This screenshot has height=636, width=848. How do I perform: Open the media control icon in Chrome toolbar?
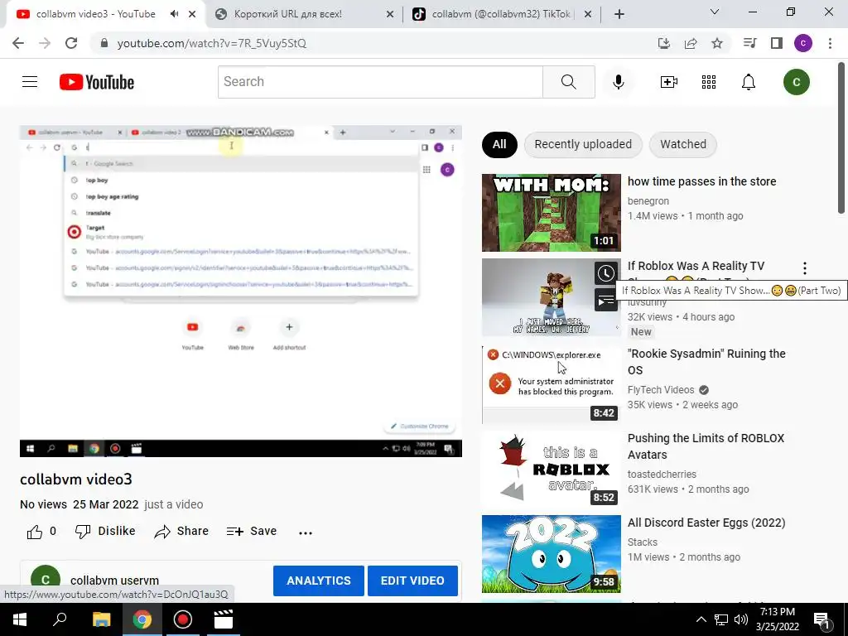tap(749, 43)
